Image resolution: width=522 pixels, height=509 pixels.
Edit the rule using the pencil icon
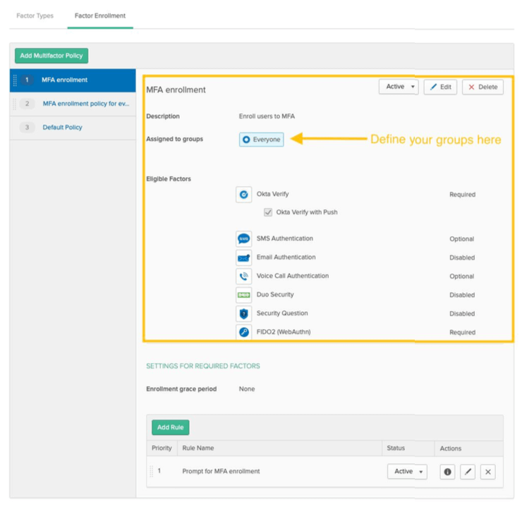[468, 472]
